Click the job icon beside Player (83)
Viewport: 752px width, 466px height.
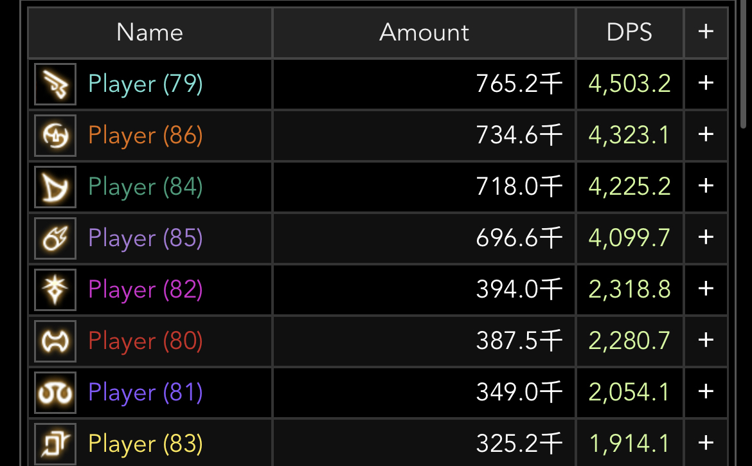pos(55,442)
